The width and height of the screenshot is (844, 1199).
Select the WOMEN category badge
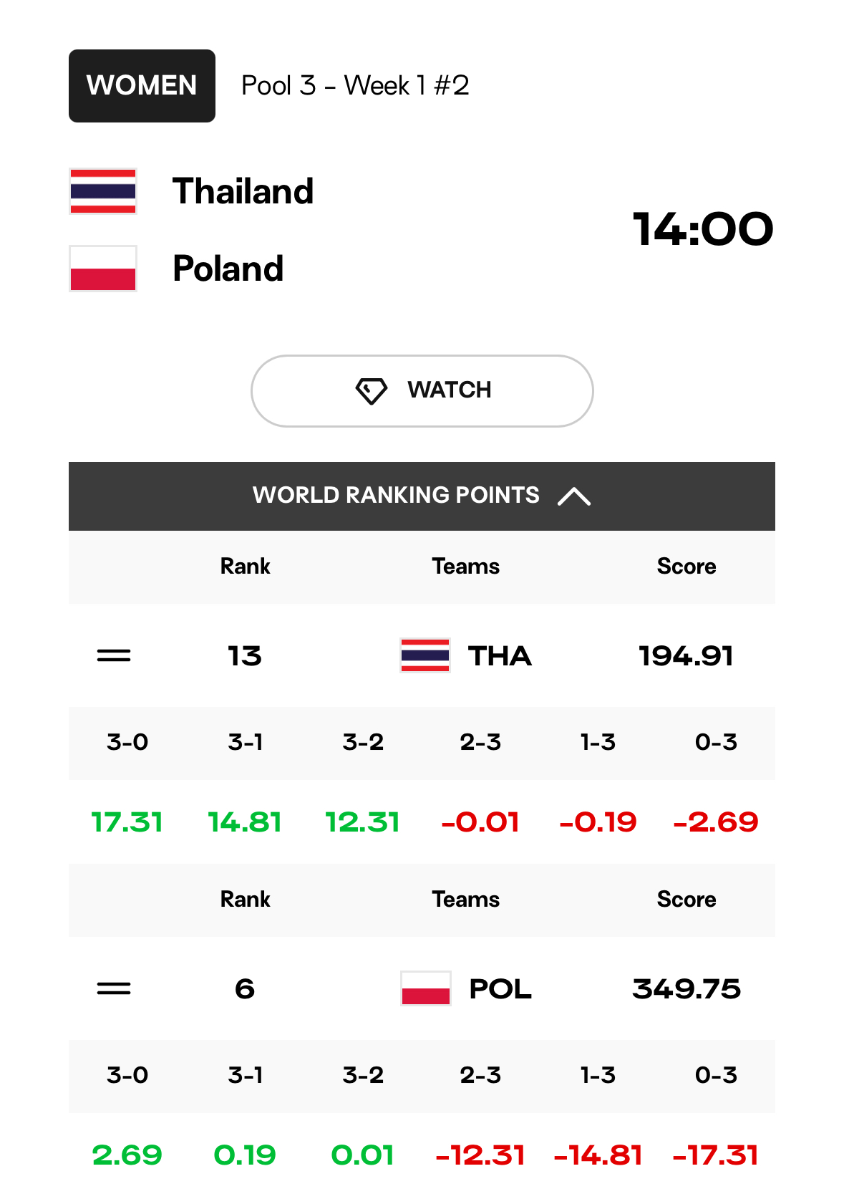coord(142,86)
